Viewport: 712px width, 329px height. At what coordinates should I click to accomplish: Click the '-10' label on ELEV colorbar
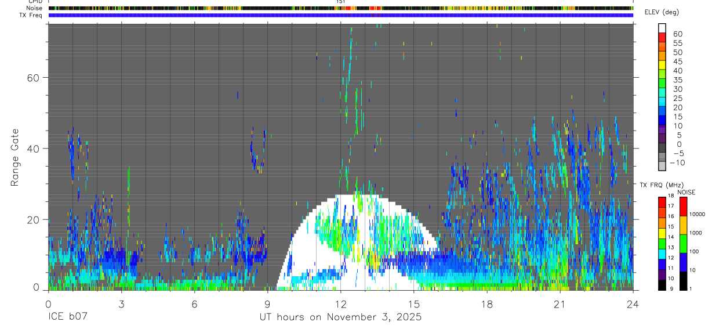tap(677, 163)
